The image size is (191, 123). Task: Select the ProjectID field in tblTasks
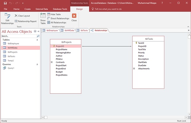pyautogui.click(x=142, y=46)
